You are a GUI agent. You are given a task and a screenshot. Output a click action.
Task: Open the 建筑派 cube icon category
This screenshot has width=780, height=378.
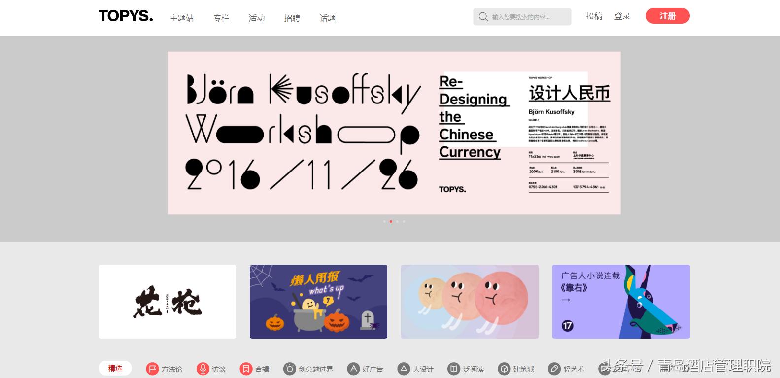pyautogui.click(x=504, y=369)
